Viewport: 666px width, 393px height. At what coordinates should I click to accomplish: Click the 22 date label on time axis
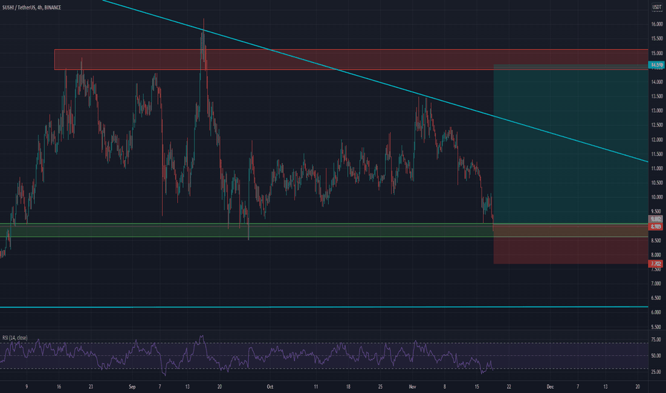(509, 387)
